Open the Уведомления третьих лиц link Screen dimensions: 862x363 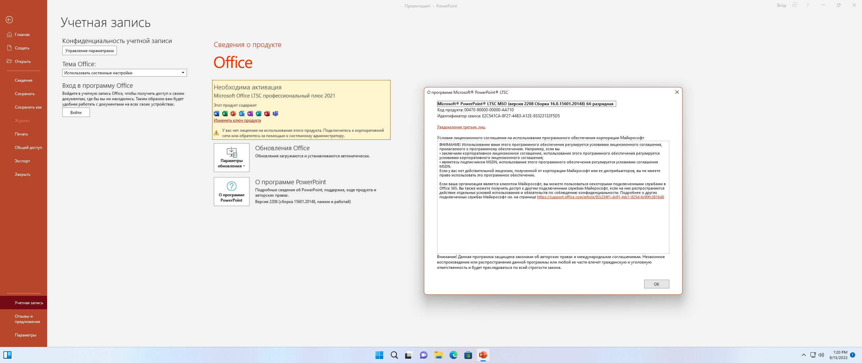pos(461,127)
